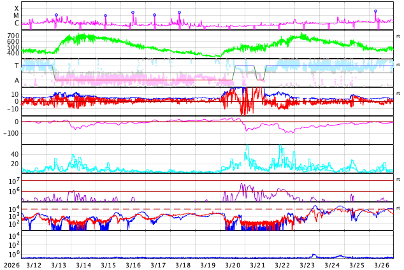Select the flare marker circle near 3/18
This screenshot has height=270, width=404.
[179, 13]
